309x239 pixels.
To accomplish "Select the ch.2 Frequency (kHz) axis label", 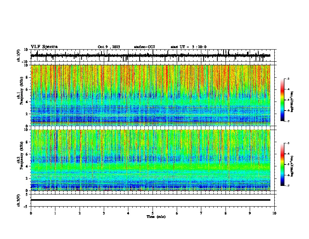I will [21, 155].
